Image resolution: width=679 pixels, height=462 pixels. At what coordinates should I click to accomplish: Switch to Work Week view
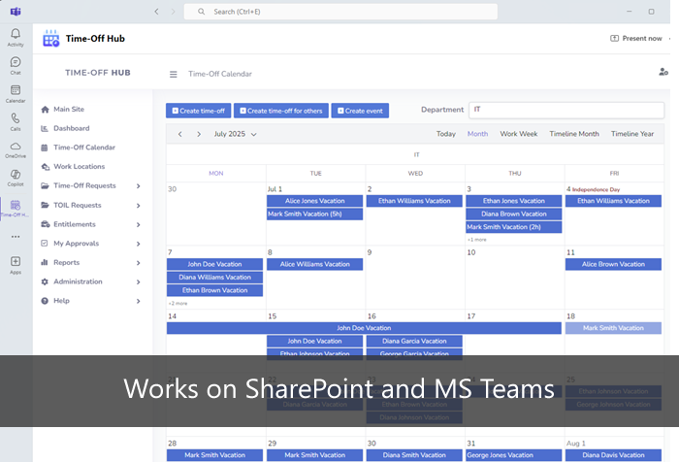coord(518,134)
